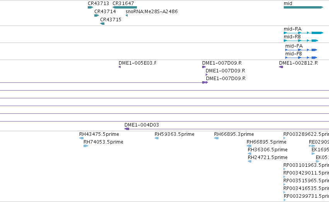
Task: Select the mid-PB protein feature
Action: (x=301, y=58)
